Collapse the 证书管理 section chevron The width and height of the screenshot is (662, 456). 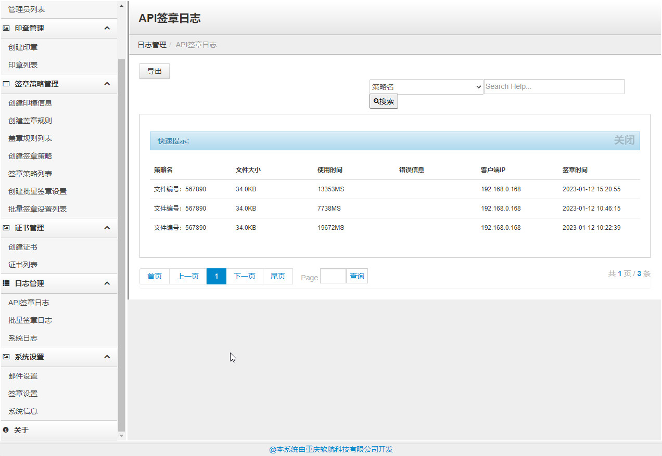pyautogui.click(x=107, y=228)
